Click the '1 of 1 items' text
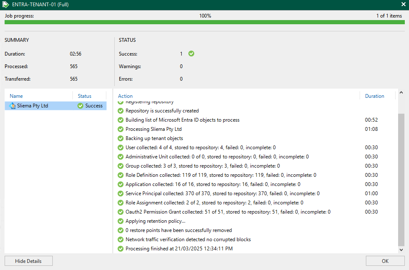Image resolution: width=409 pixels, height=270 pixels. point(389,16)
